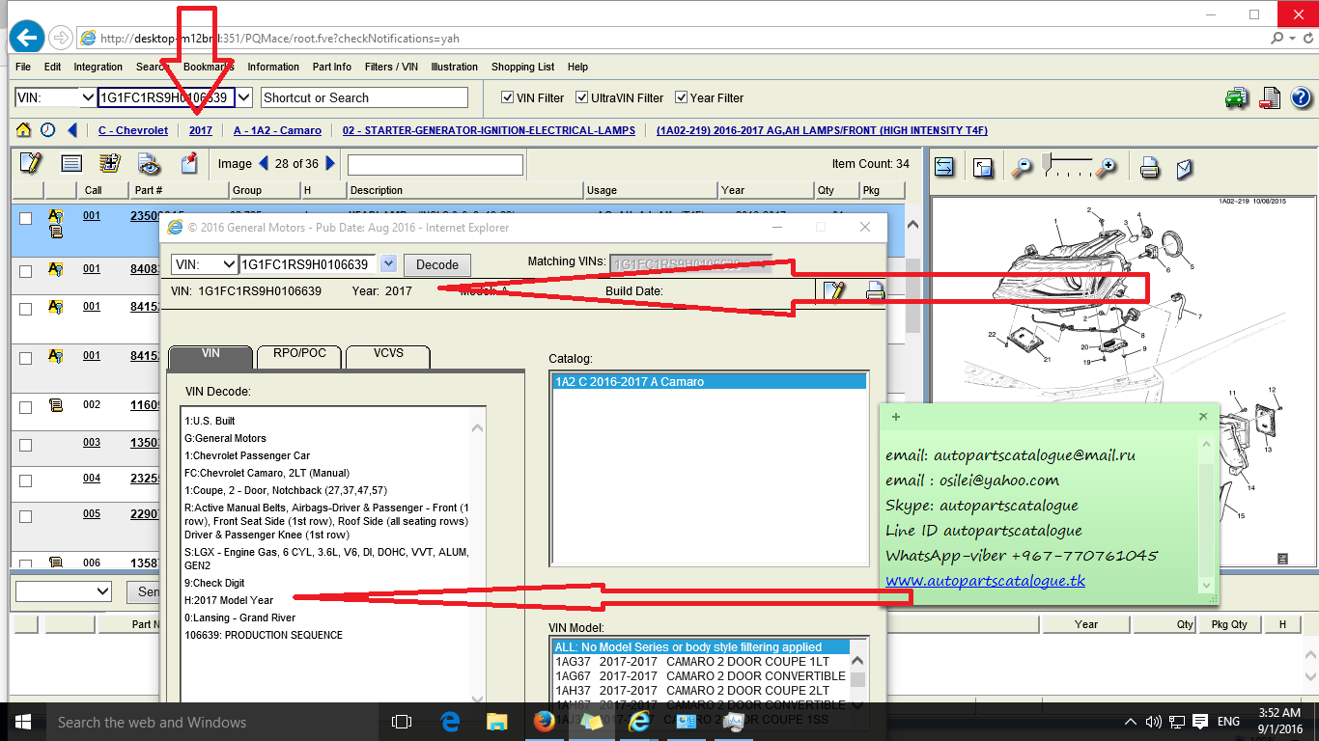Viewport: 1319px width, 741px height.
Task: Check the call 006 row checkbox
Action: 26,563
